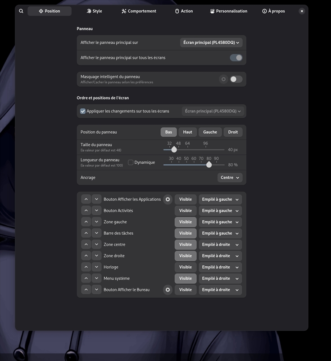The height and width of the screenshot is (361, 331).
Task: Open the Personnalisation tab
Action: point(228,11)
